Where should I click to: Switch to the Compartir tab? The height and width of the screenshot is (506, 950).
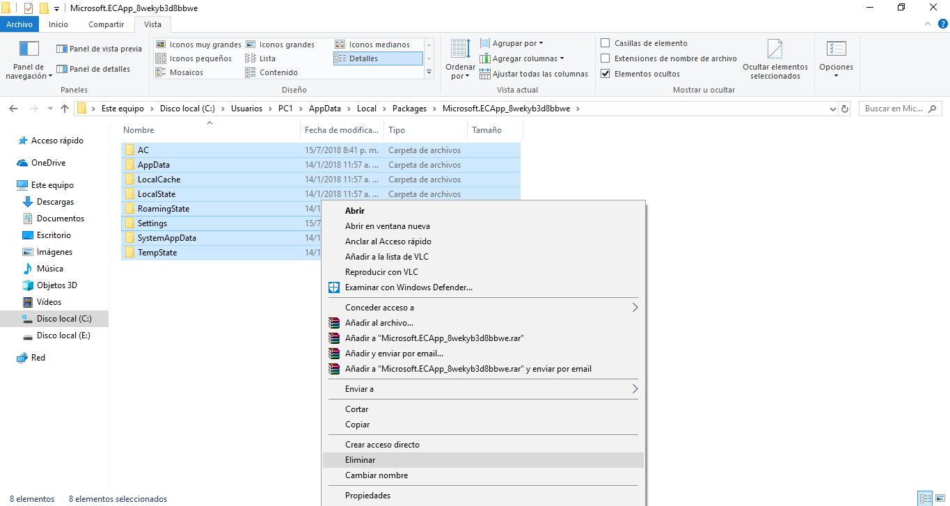pyautogui.click(x=106, y=24)
